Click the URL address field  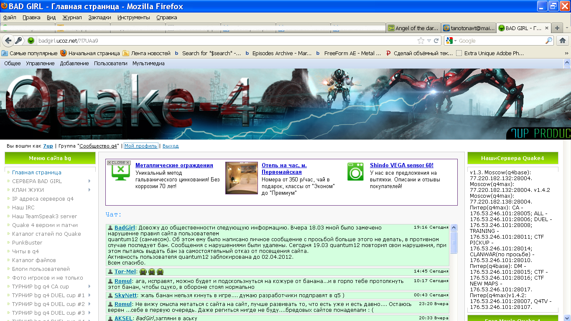pyautogui.click(x=226, y=41)
